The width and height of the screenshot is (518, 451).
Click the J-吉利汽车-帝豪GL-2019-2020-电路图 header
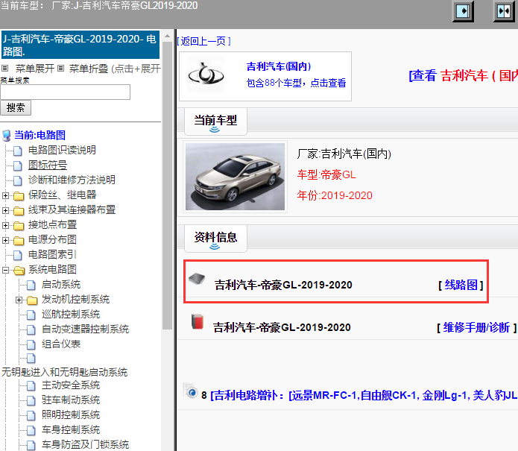click(x=80, y=45)
